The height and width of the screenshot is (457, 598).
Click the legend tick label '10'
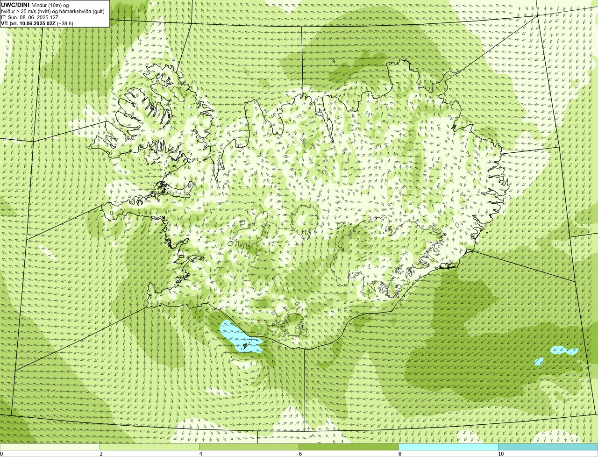coord(501,454)
